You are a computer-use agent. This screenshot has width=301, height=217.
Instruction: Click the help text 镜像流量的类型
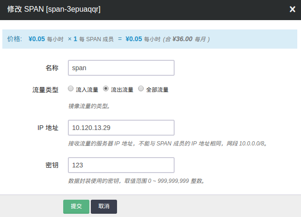click(89, 106)
